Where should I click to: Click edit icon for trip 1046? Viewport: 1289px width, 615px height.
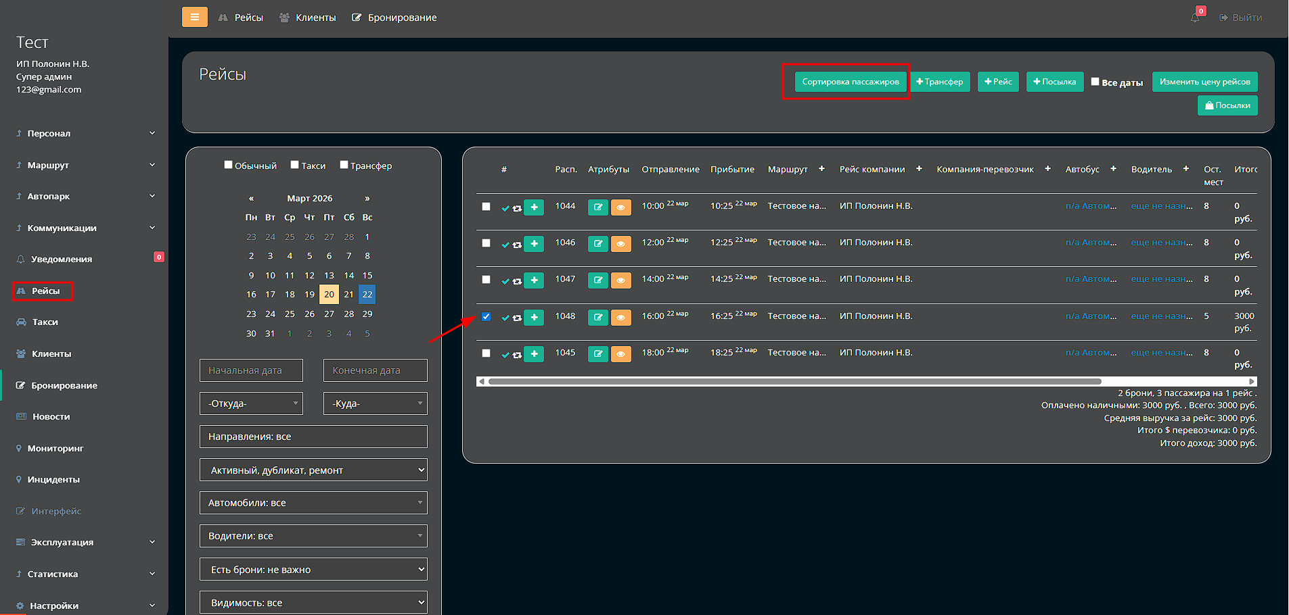coord(597,243)
